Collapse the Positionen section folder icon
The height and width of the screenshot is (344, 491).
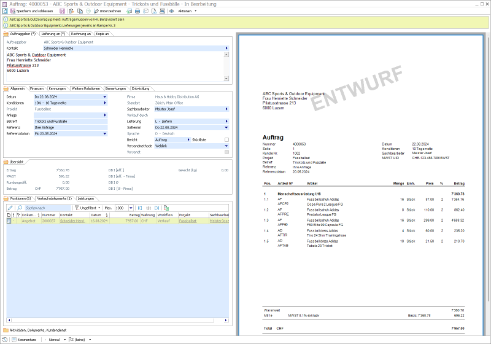pyautogui.click(x=6, y=198)
